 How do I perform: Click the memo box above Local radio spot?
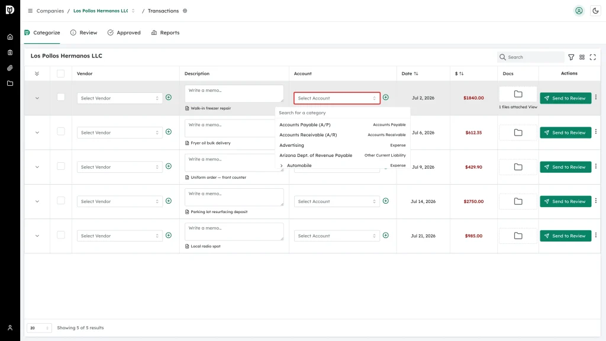234,231
